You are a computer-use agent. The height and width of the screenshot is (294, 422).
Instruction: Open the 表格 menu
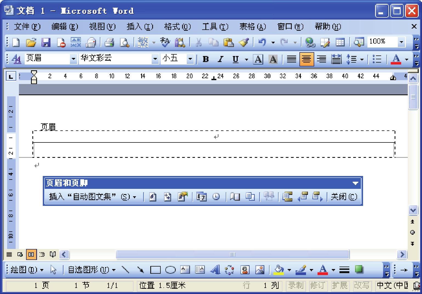coord(253,27)
